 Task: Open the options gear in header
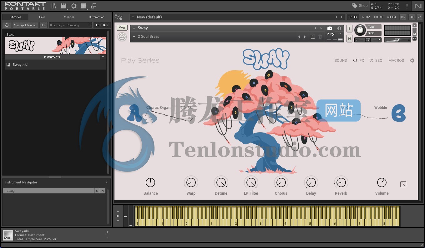(74, 6)
